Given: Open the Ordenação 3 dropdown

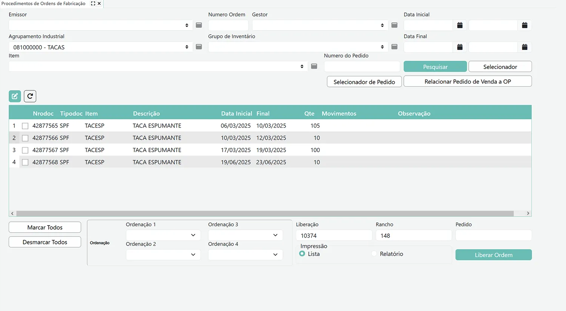Looking at the screenshot, I should pos(245,235).
